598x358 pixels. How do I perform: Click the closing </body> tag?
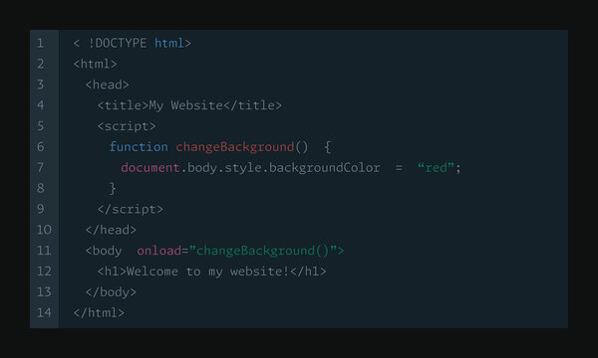point(111,292)
